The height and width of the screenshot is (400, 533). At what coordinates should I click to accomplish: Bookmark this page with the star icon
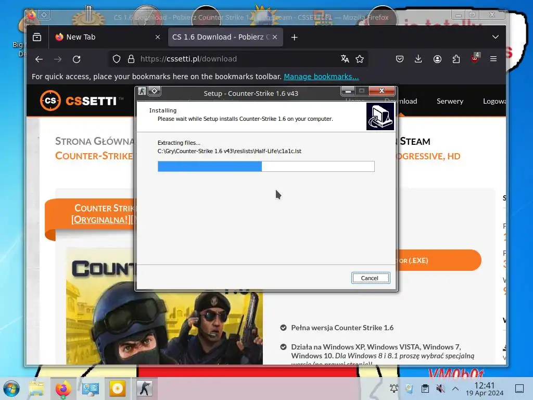point(360,59)
